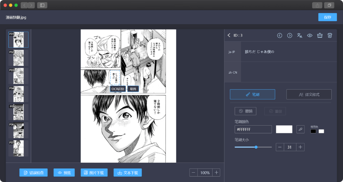Pick color with the eyedropper tool
This screenshot has height=182, width=343.
[300, 129]
